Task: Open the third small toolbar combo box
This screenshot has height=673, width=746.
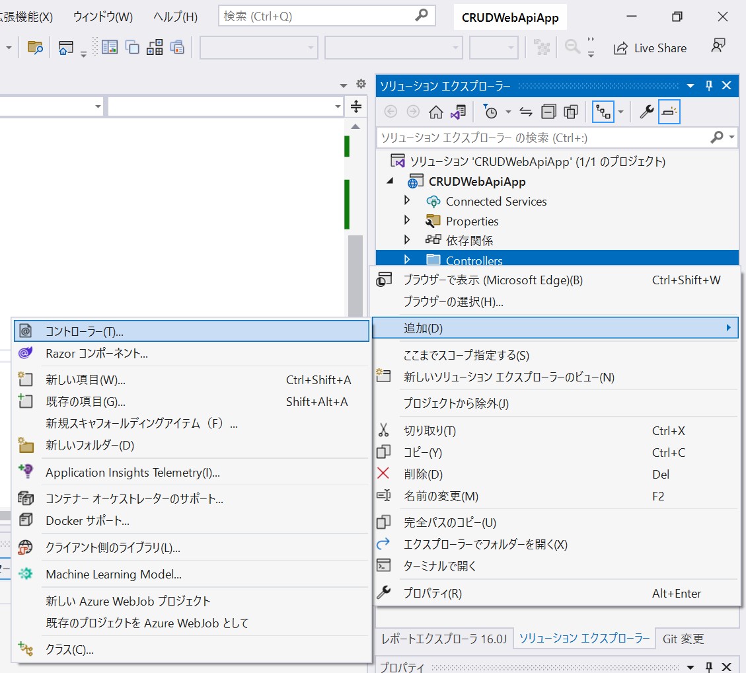Action: pyautogui.click(x=494, y=48)
